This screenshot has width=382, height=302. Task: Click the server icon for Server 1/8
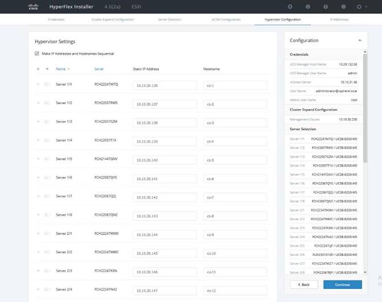coord(47,215)
